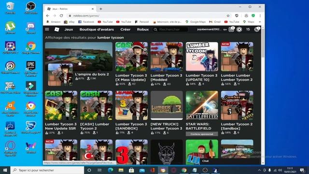Screen dimensions: 309x174
Task: Click the Rechercher search field
Action: point(170,29)
